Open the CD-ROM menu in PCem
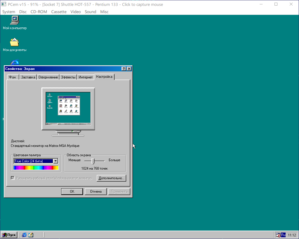The width and height of the screenshot is (299, 239). (x=39, y=12)
